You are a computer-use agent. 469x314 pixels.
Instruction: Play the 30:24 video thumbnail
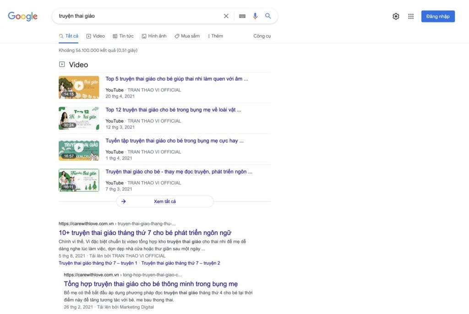pyautogui.click(x=79, y=118)
